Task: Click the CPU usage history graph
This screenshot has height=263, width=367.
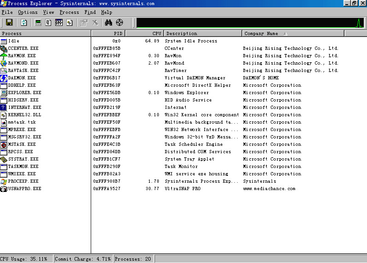Action: click(250, 23)
